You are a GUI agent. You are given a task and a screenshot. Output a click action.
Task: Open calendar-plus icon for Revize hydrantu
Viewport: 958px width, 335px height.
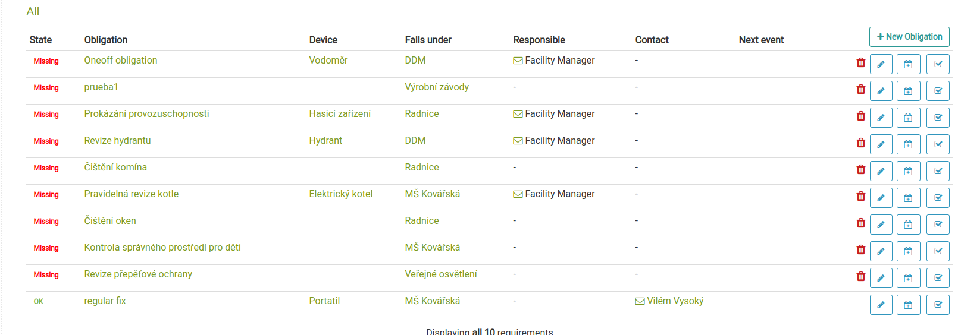coord(908,144)
